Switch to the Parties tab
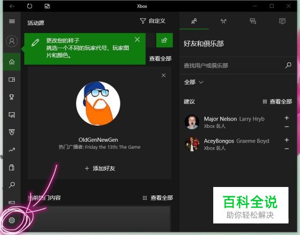The height and width of the screenshot is (235, 300). [223, 21]
